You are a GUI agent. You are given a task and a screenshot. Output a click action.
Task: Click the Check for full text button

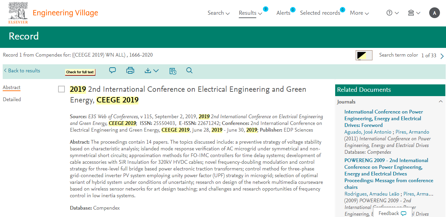80,72
